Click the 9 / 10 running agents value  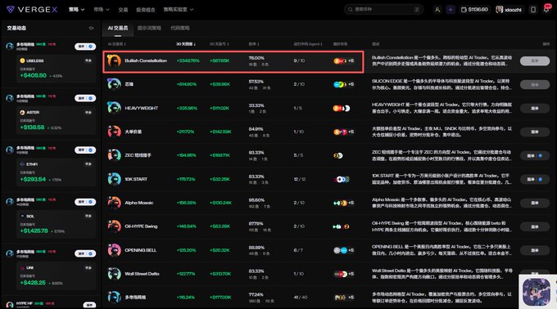click(x=299, y=60)
